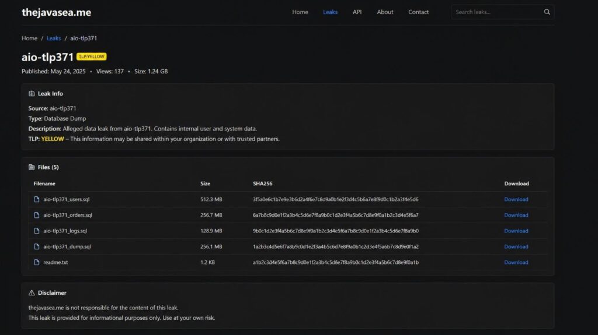Click file icon beside aio-tlp371_dump.sql
Screen dimensions: 598x335
point(37,246)
